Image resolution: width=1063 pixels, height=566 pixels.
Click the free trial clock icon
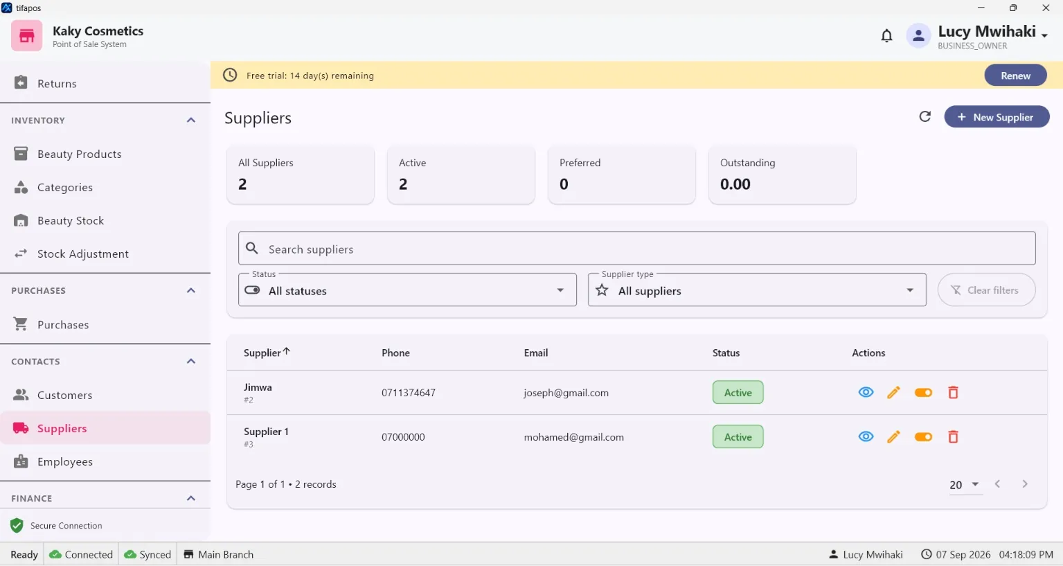pyautogui.click(x=230, y=75)
